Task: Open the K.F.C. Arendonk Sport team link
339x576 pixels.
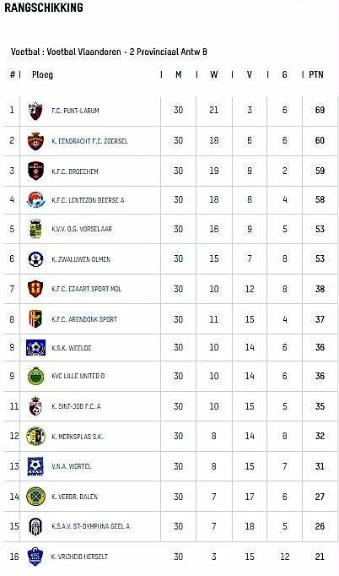Action: [x=84, y=319]
